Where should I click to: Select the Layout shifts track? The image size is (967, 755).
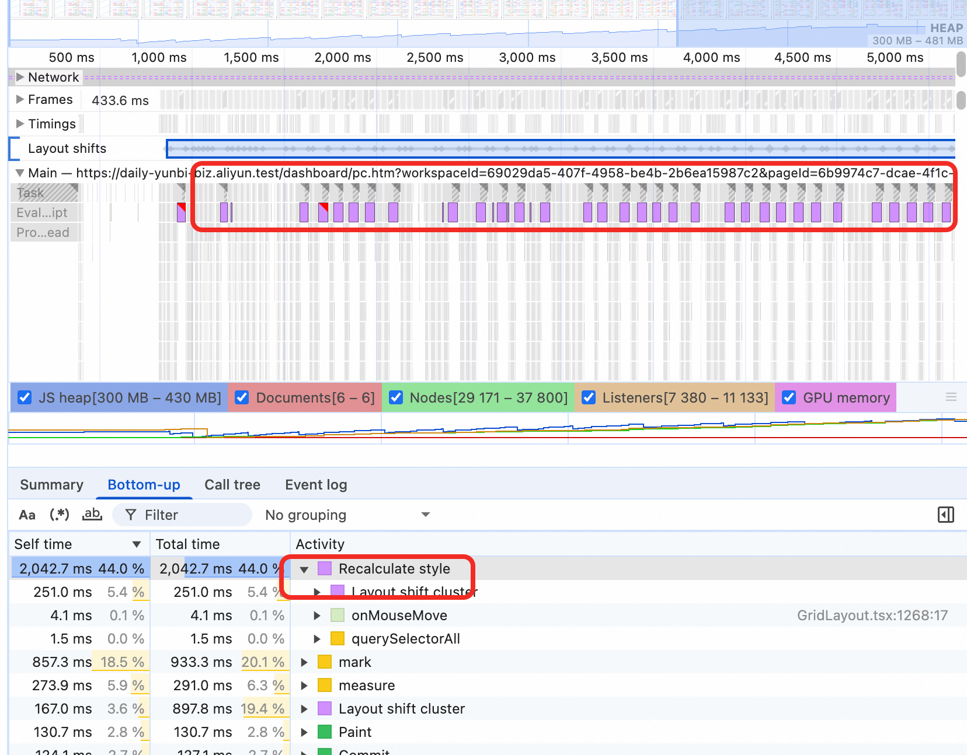(67, 148)
